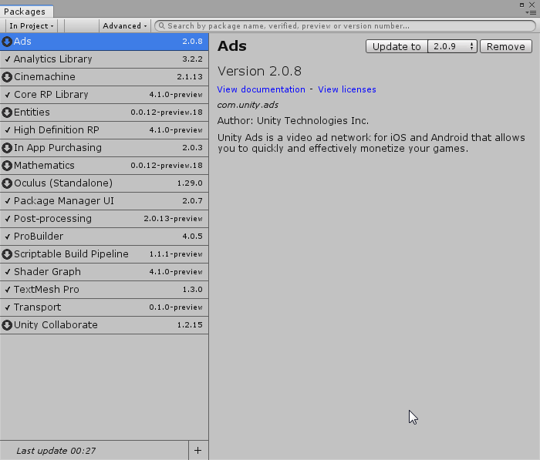Click the update arrow icon beside Cinemachine
Image resolution: width=540 pixels, height=460 pixels.
coord(7,77)
